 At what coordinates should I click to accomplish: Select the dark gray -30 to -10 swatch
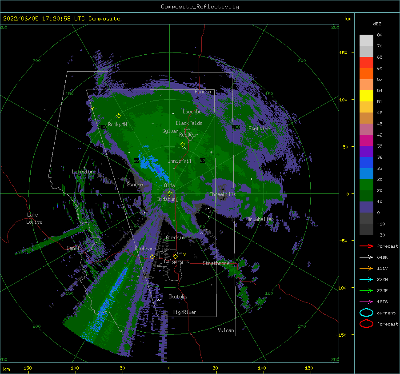click(366, 229)
